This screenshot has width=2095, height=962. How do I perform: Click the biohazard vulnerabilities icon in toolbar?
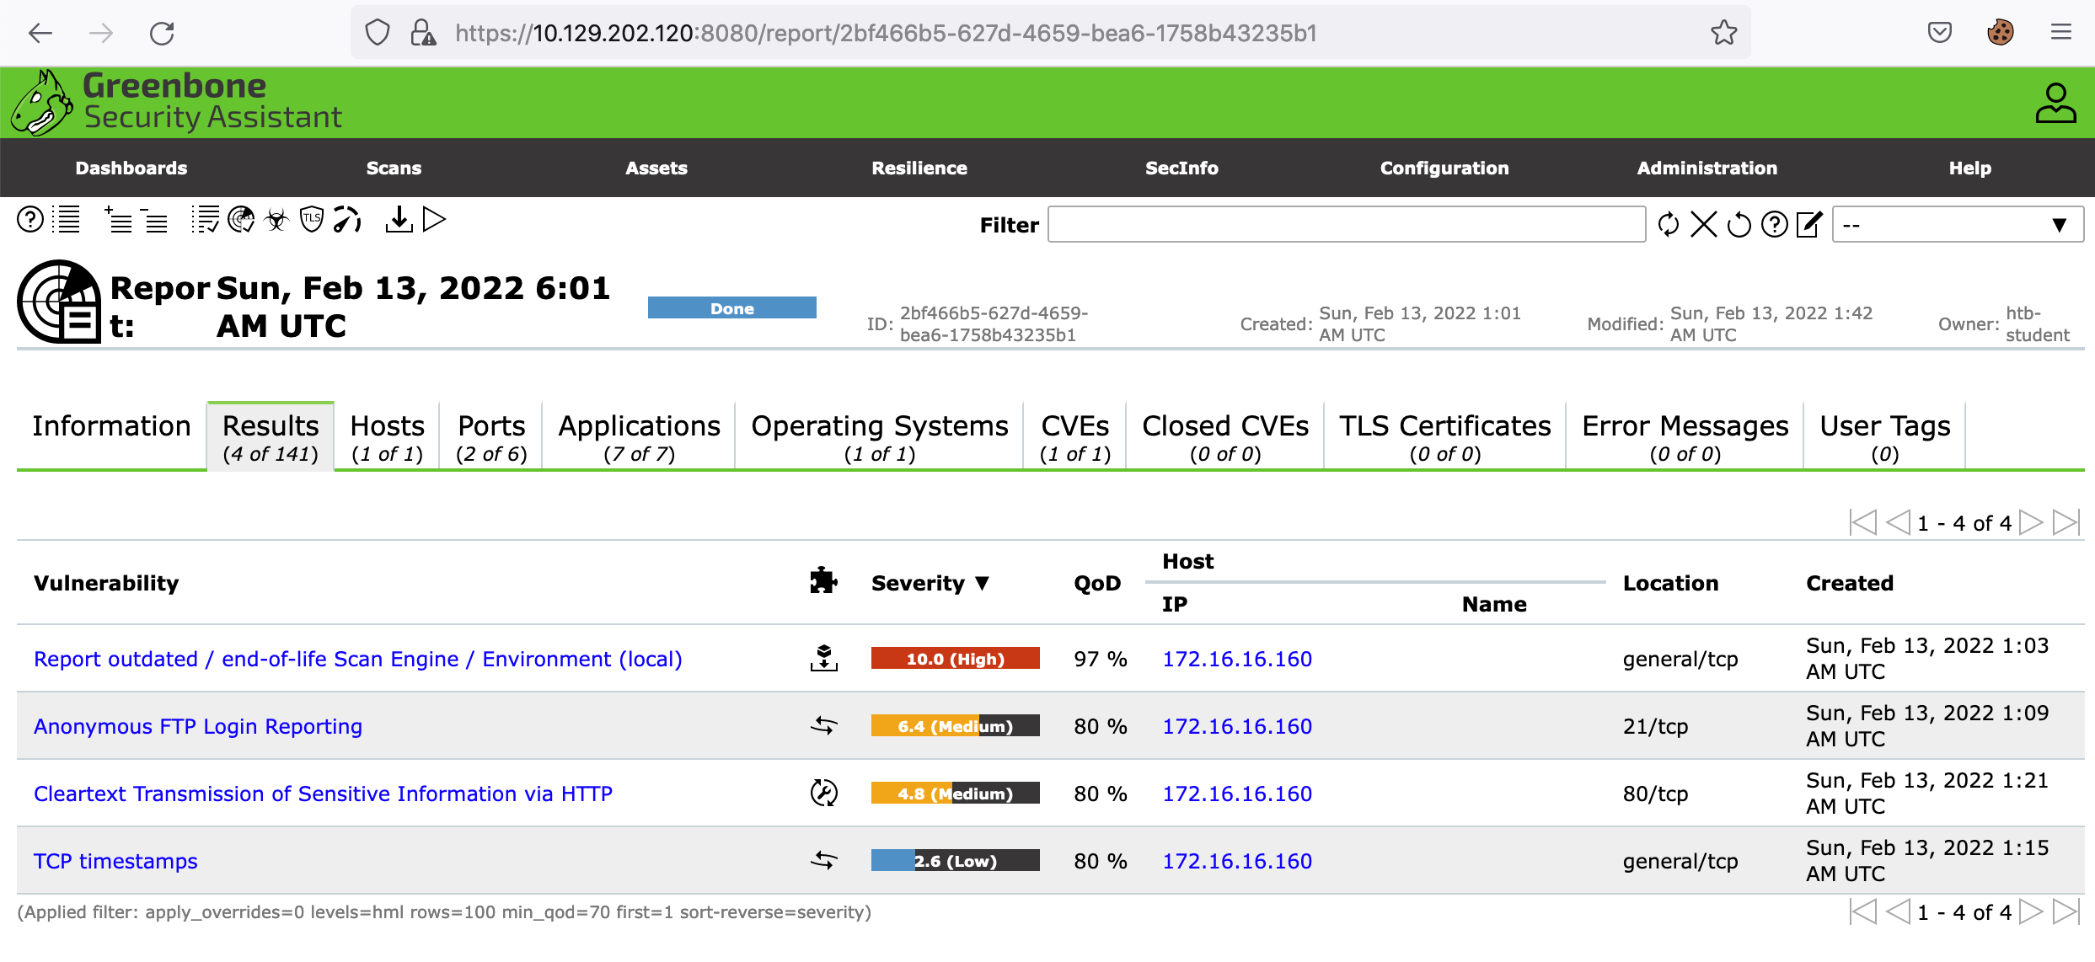tap(276, 221)
